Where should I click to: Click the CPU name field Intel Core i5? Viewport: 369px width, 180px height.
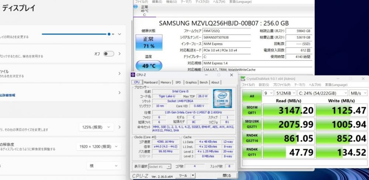180,91
